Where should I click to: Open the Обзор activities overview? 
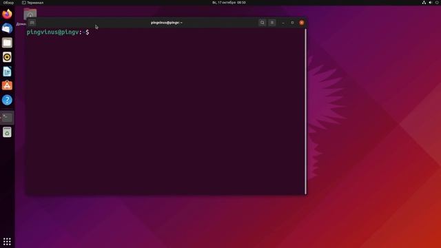(8, 3)
